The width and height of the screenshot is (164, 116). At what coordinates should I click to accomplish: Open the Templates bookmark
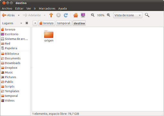15,91
